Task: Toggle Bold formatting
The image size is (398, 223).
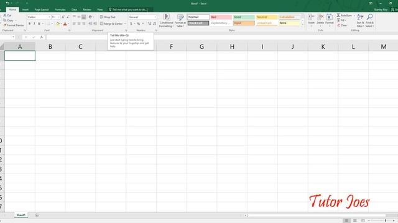Action: [x=29, y=24]
